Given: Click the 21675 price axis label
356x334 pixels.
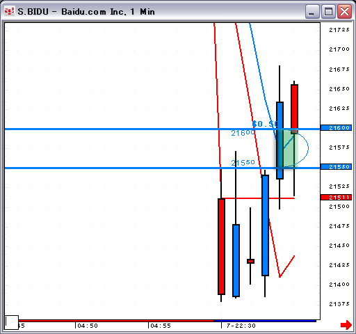Looking at the screenshot, I should pos(339,70).
